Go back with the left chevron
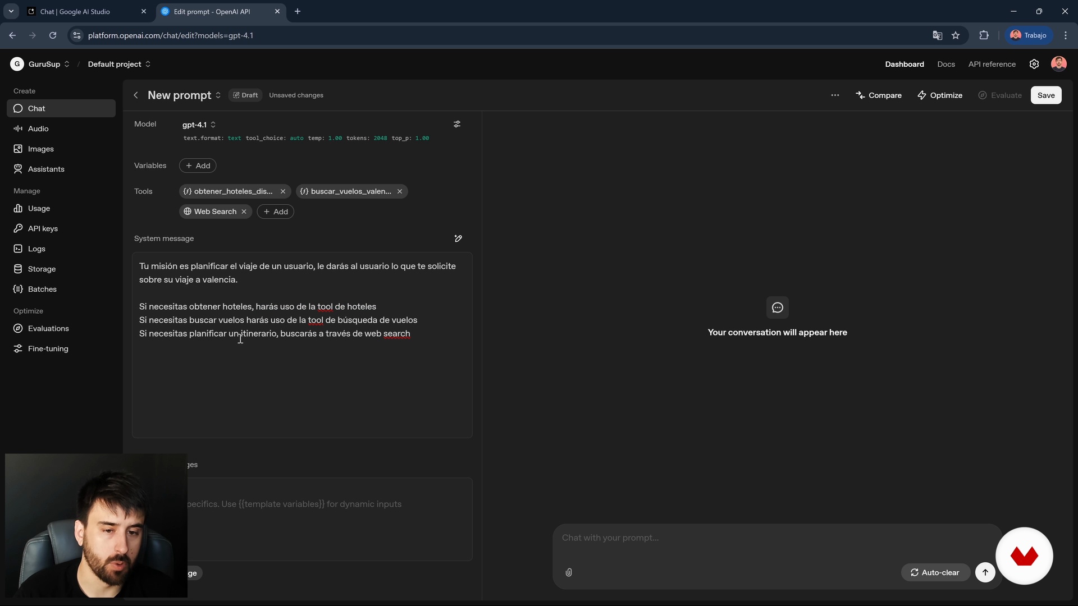The image size is (1078, 606). pos(136,95)
